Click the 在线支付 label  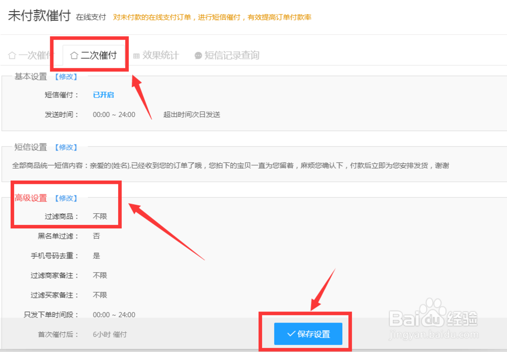(x=91, y=17)
